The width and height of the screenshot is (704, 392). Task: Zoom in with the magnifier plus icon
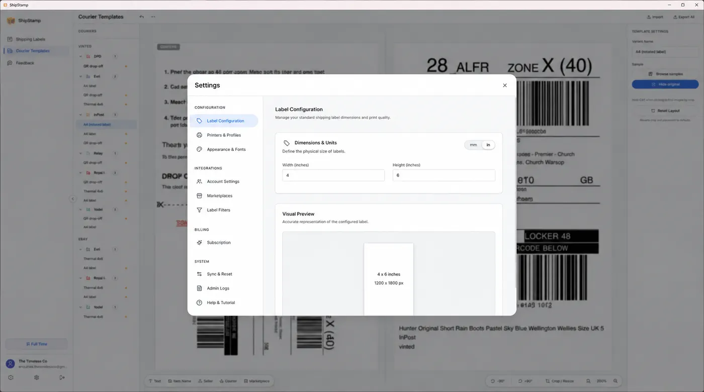click(x=615, y=381)
